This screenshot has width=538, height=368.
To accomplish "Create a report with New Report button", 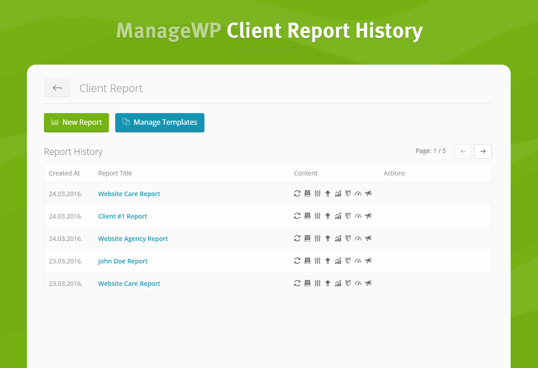I will click(x=76, y=123).
